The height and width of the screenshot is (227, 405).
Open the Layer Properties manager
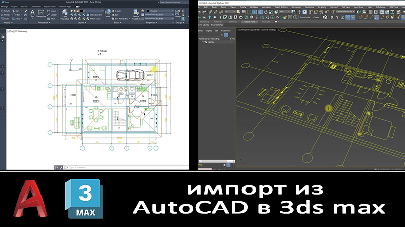[65, 15]
